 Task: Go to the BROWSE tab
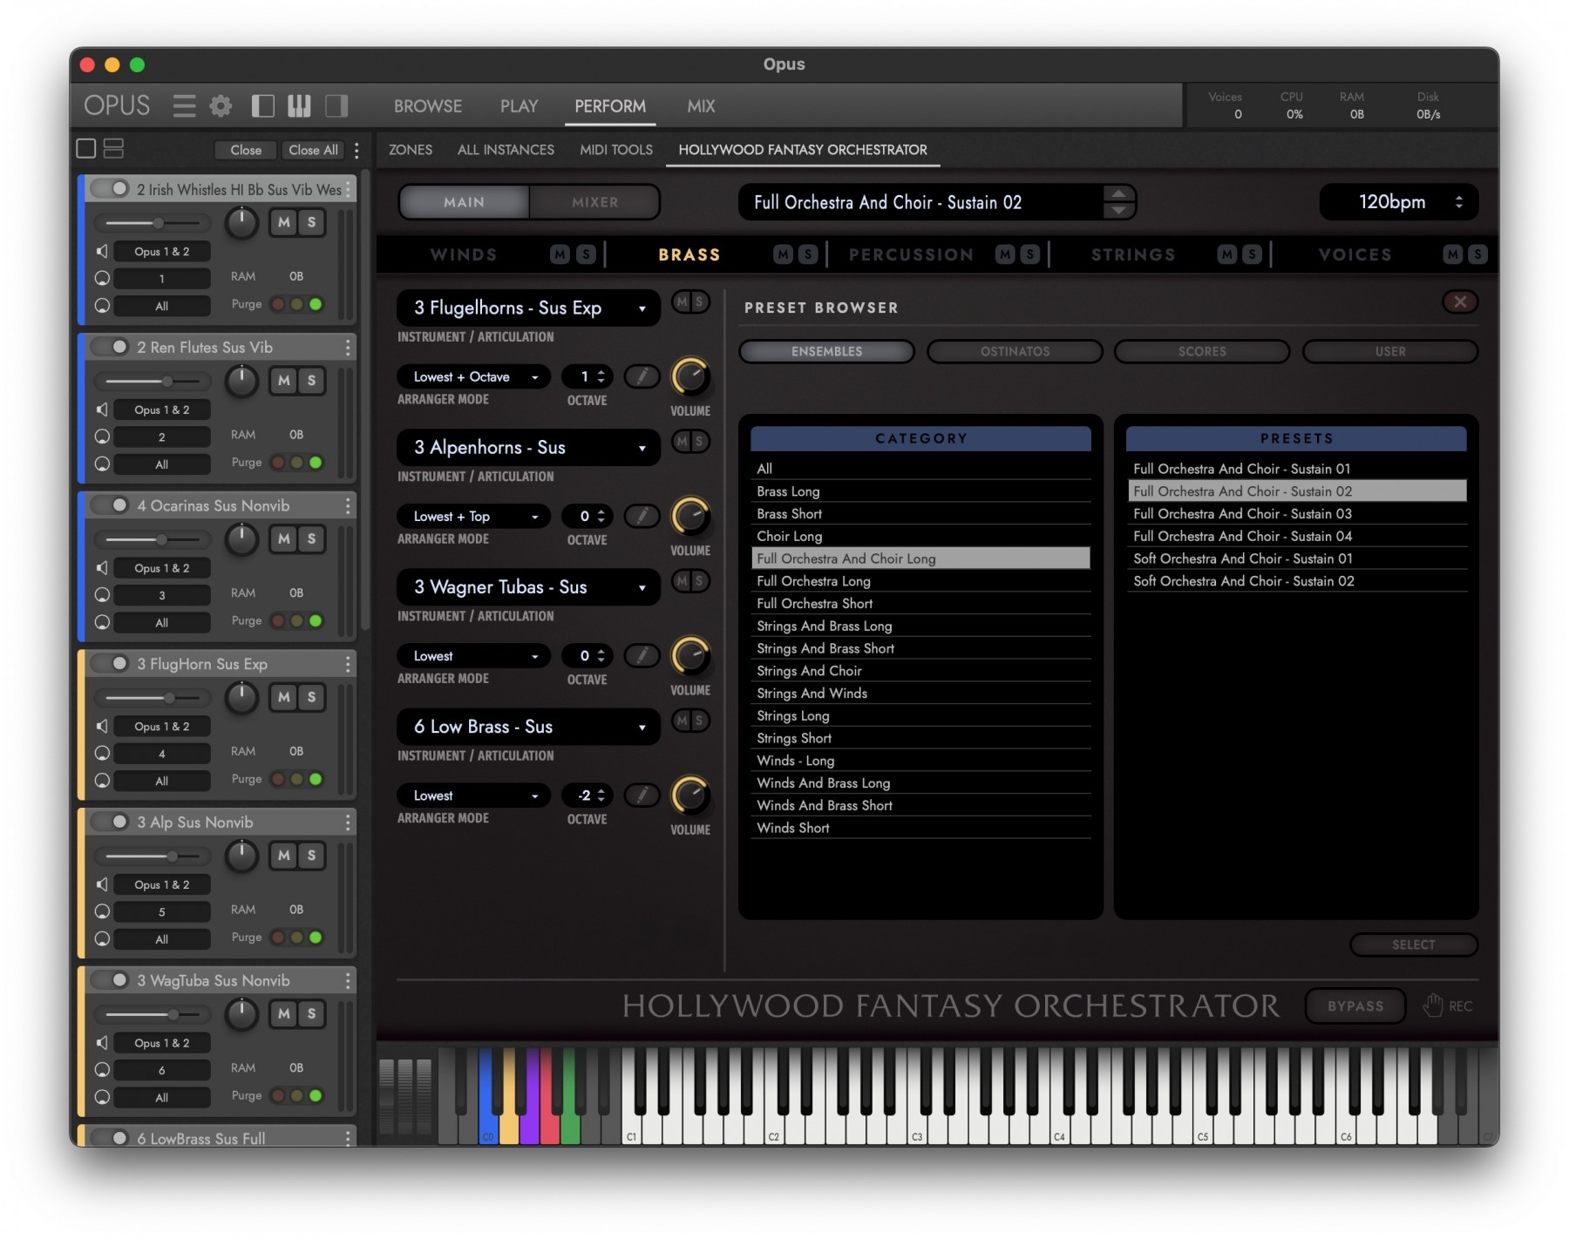428,106
